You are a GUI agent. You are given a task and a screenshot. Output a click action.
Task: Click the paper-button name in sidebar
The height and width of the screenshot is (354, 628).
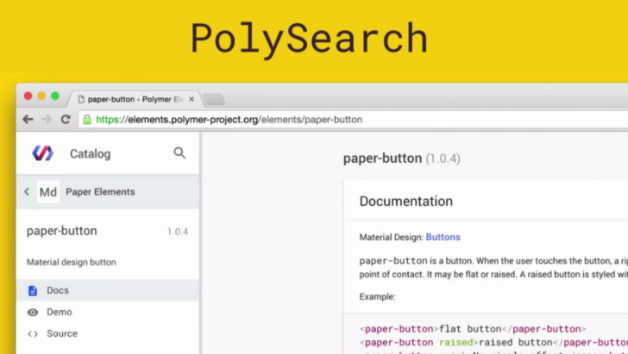(62, 231)
